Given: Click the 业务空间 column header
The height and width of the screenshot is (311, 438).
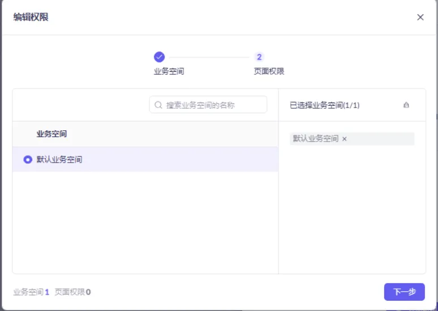Looking at the screenshot, I should tap(51, 134).
